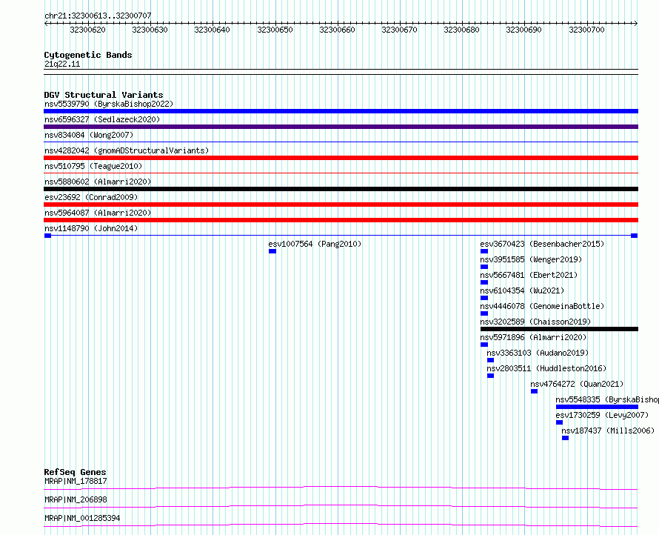Open nsv6596327 (Sedlazeck2020) variant label
Viewport: 659px width, 535px height.
tap(102, 119)
